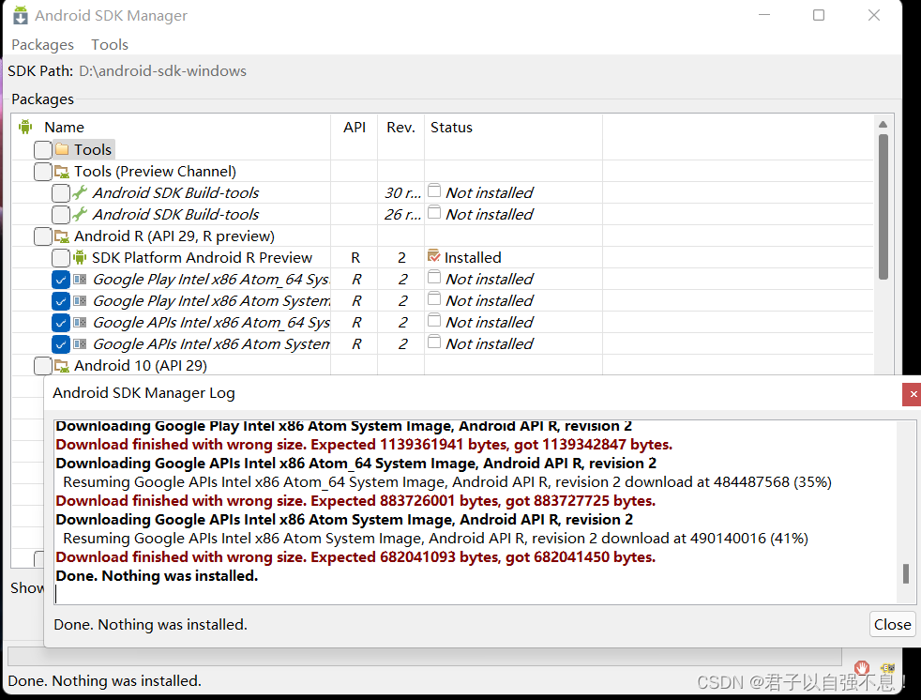Click the Installed status icon for SDK Platform

tap(434, 255)
